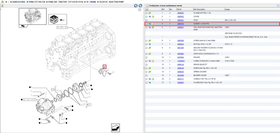Click green arrow in SPRING WASHER row
Viewport: 280px width, 133px height.
[150, 72]
